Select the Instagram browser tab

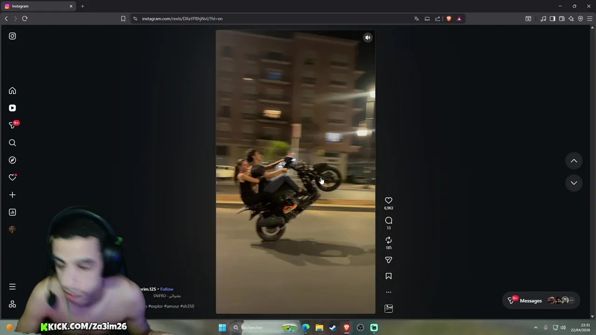click(x=37, y=6)
